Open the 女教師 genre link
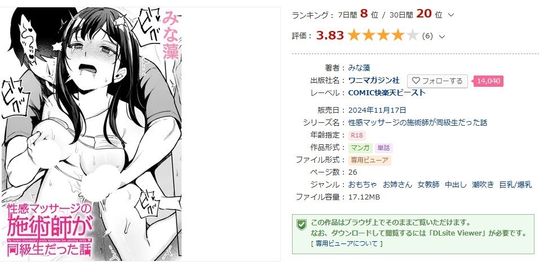539x266 pixels. [428, 184]
